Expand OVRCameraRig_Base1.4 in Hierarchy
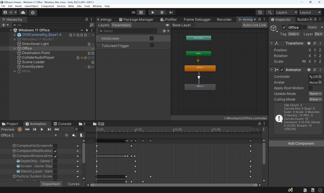 (x=15, y=35)
